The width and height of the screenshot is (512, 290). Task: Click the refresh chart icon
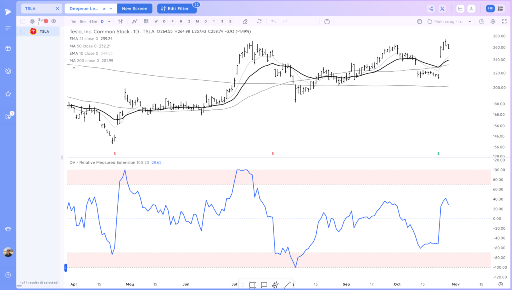click(x=259, y=21)
